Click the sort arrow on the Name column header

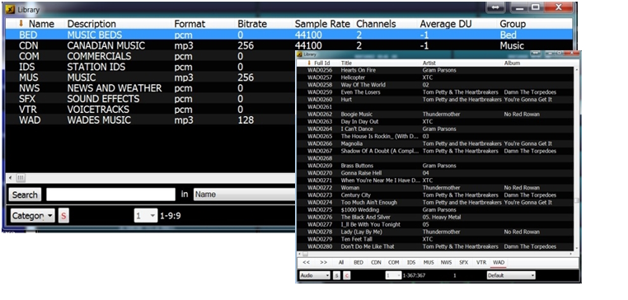(x=21, y=24)
